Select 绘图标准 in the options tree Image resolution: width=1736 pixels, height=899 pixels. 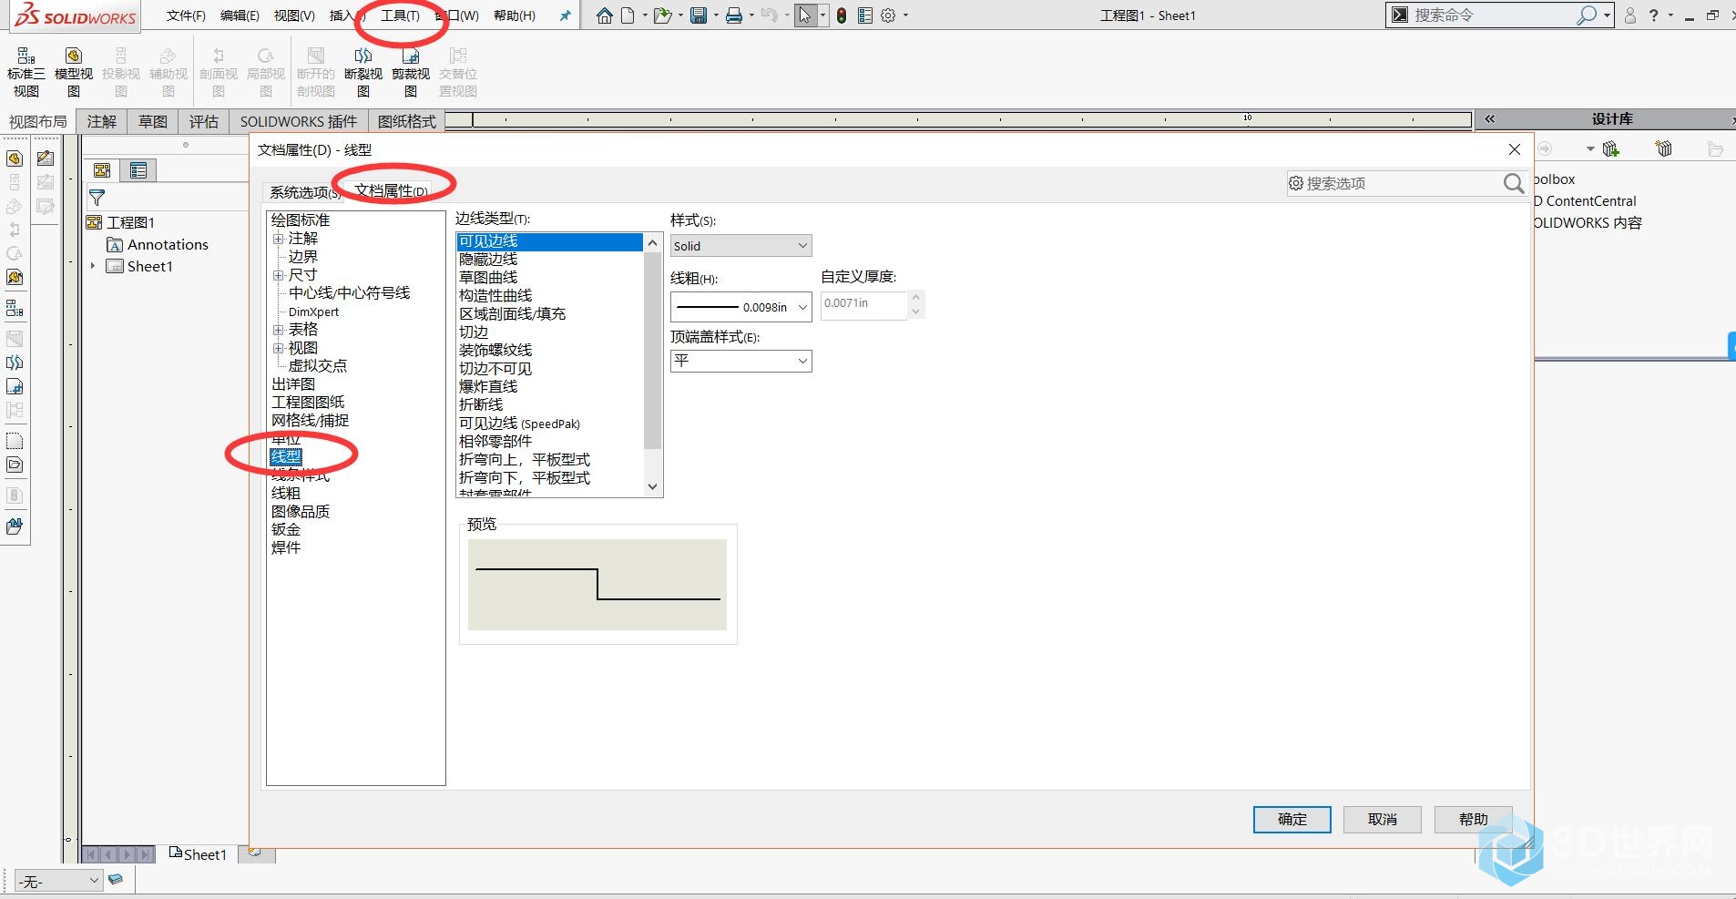click(x=301, y=220)
